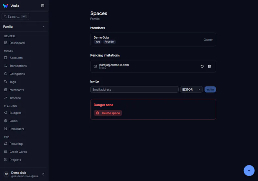Open Projects in sidebar

[24, 160]
